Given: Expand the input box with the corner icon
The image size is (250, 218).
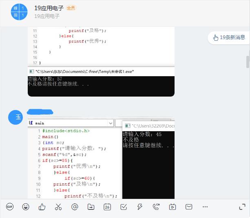Looking at the screenshot, I should (242, 207).
